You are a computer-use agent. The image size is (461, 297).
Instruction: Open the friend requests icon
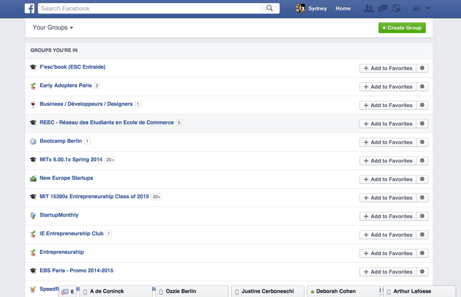coord(368,9)
